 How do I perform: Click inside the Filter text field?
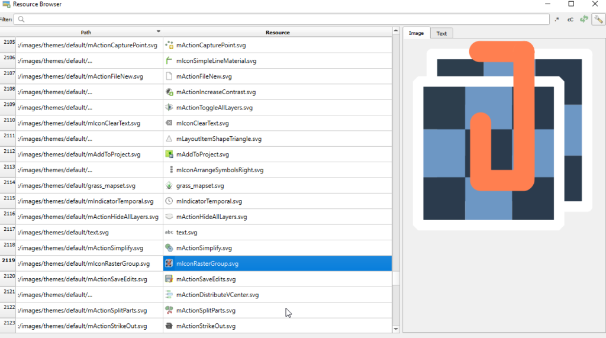(x=284, y=20)
